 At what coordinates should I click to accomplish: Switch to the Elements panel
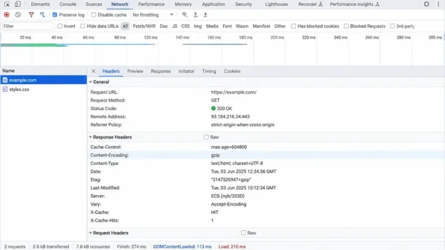click(x=41, y=4)
